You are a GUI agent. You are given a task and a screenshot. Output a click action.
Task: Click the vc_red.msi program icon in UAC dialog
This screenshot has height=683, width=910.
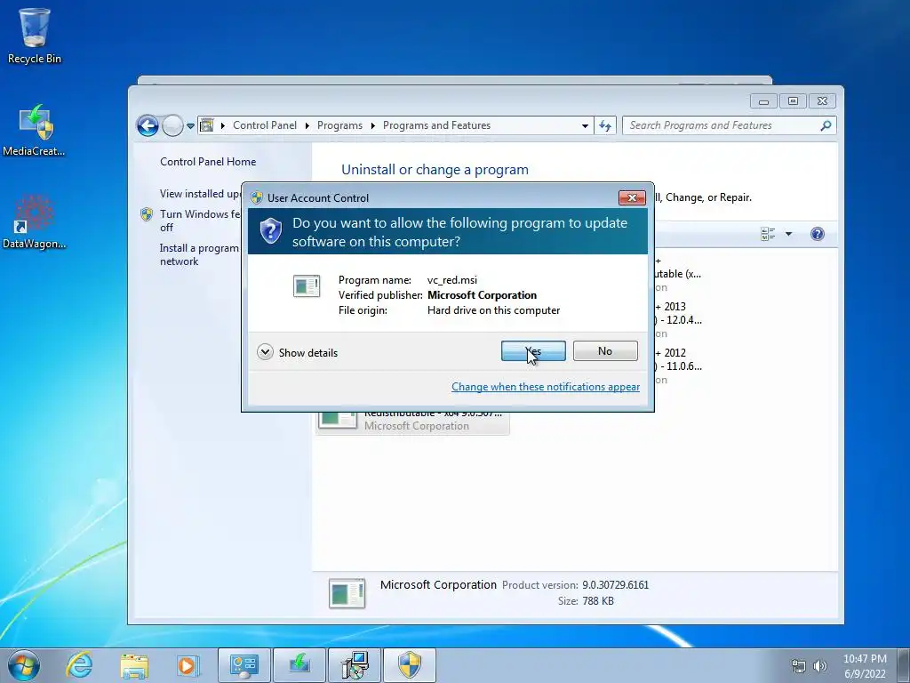coord(307,285)
